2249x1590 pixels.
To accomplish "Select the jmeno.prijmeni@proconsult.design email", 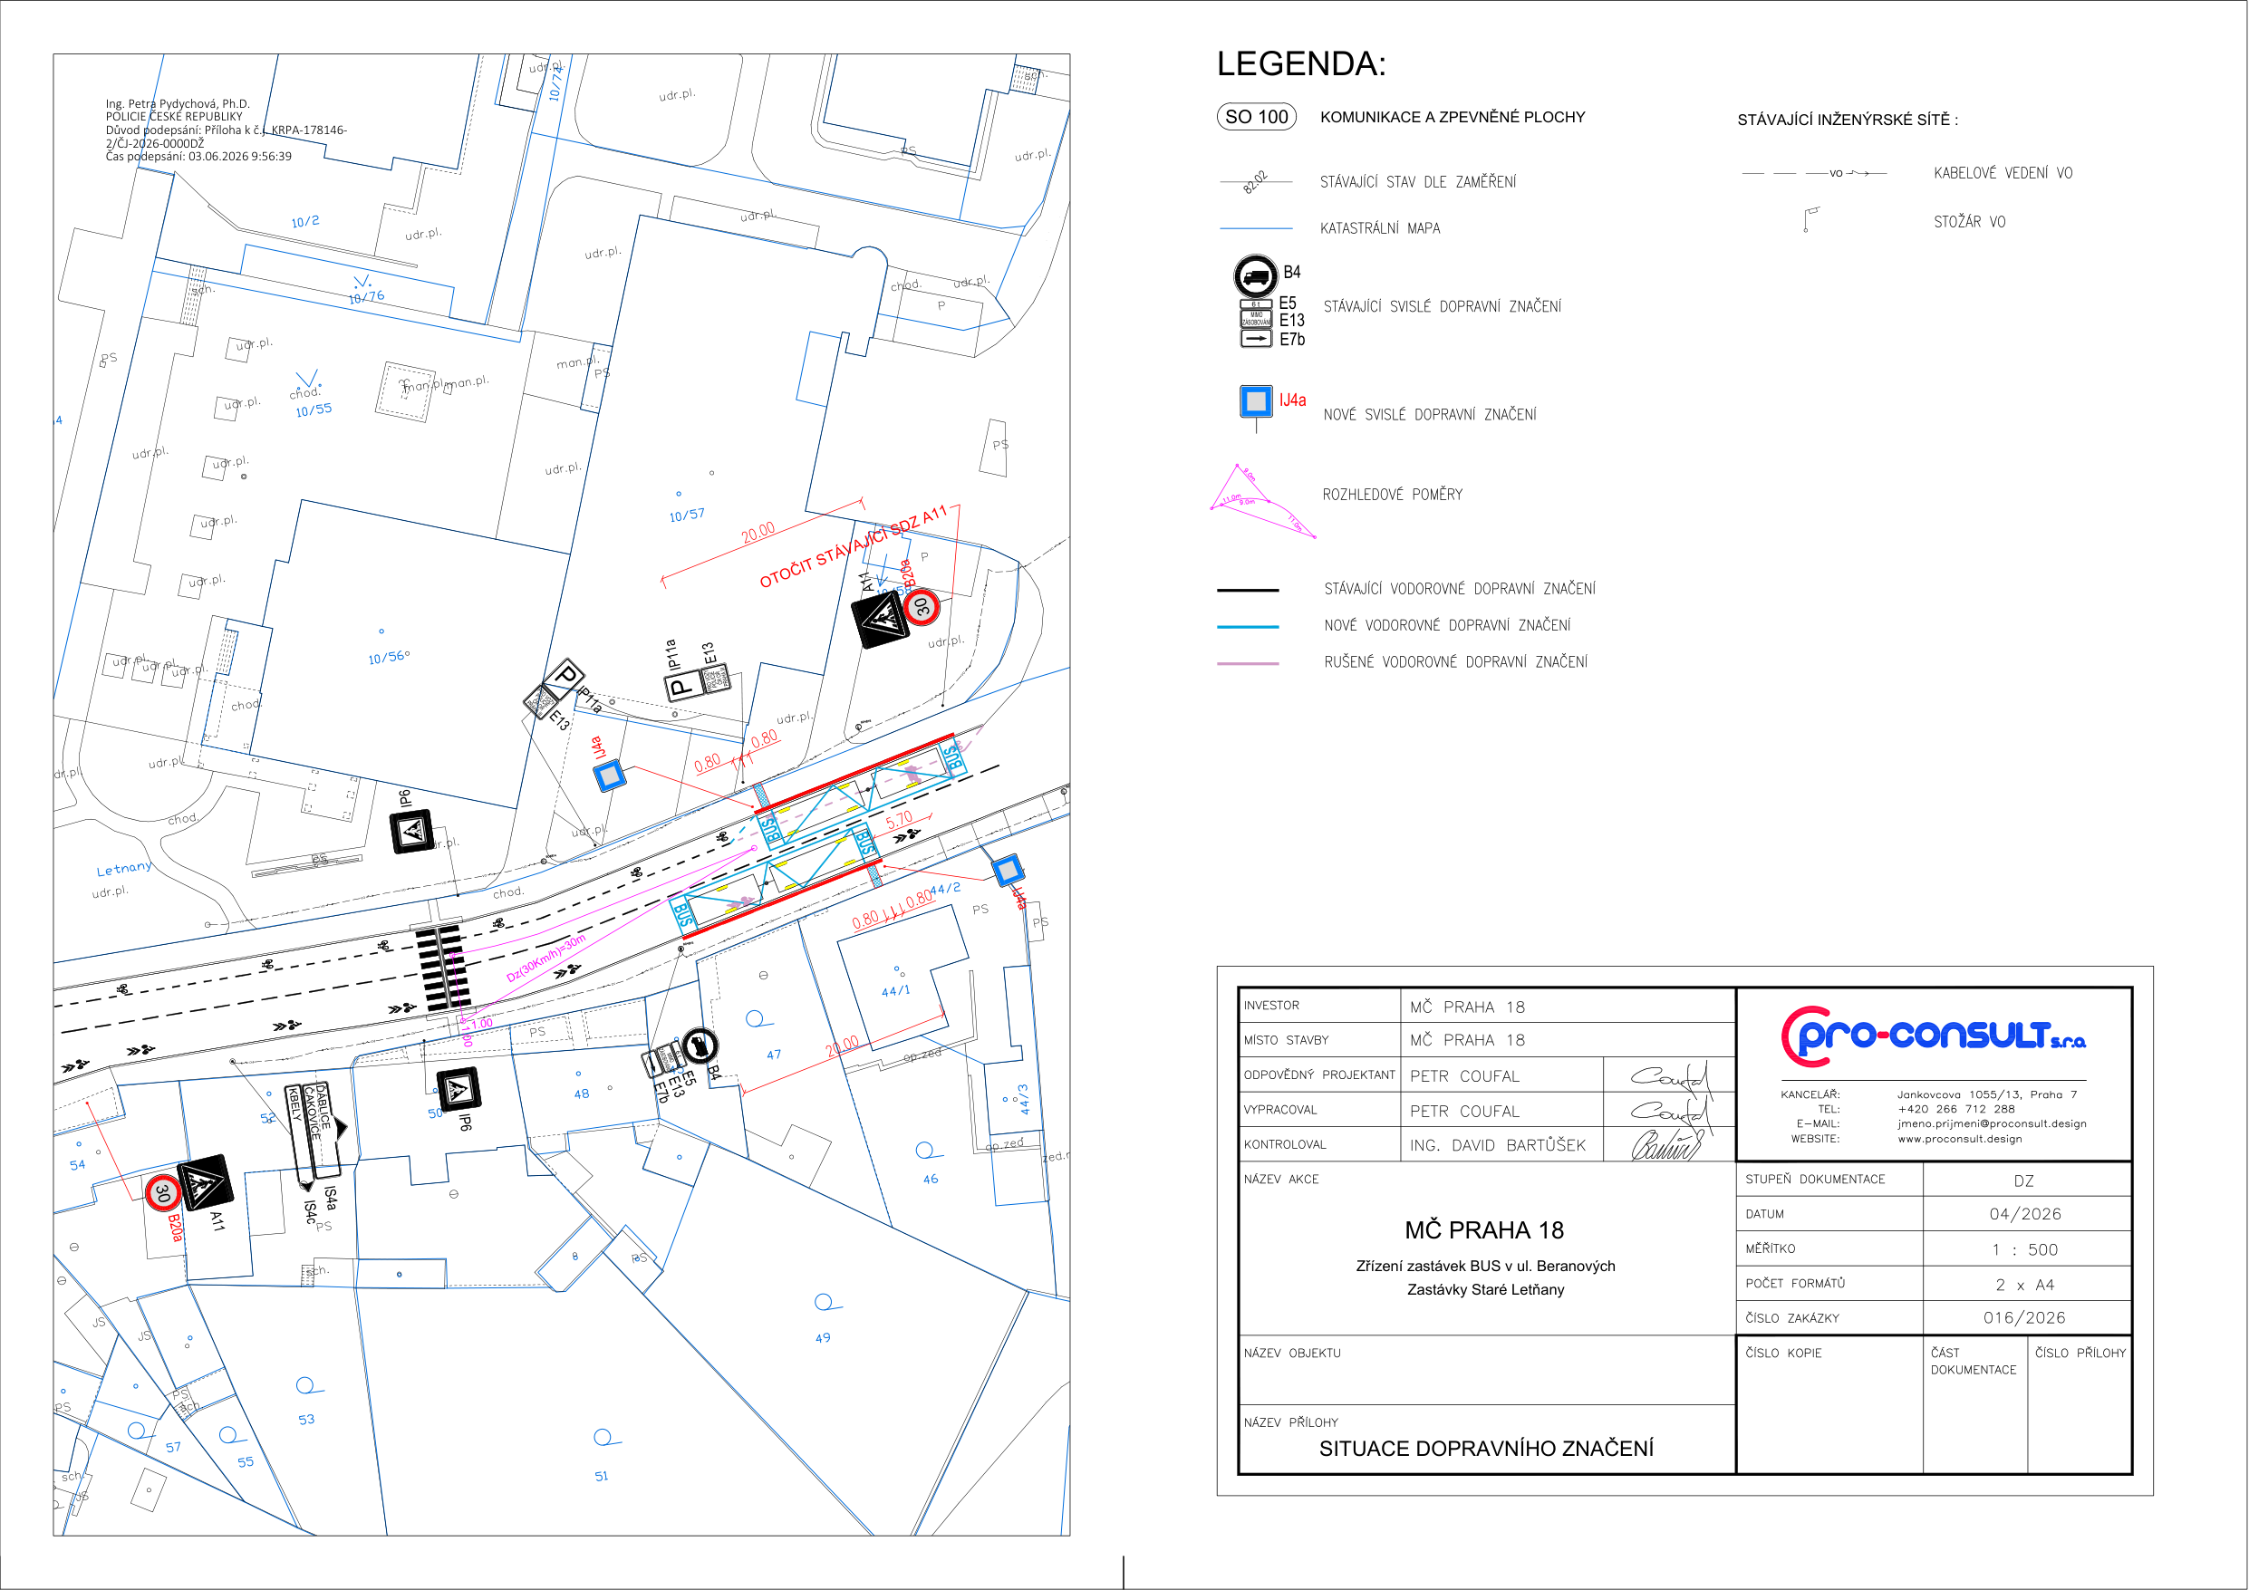I will (1992, 1123).
